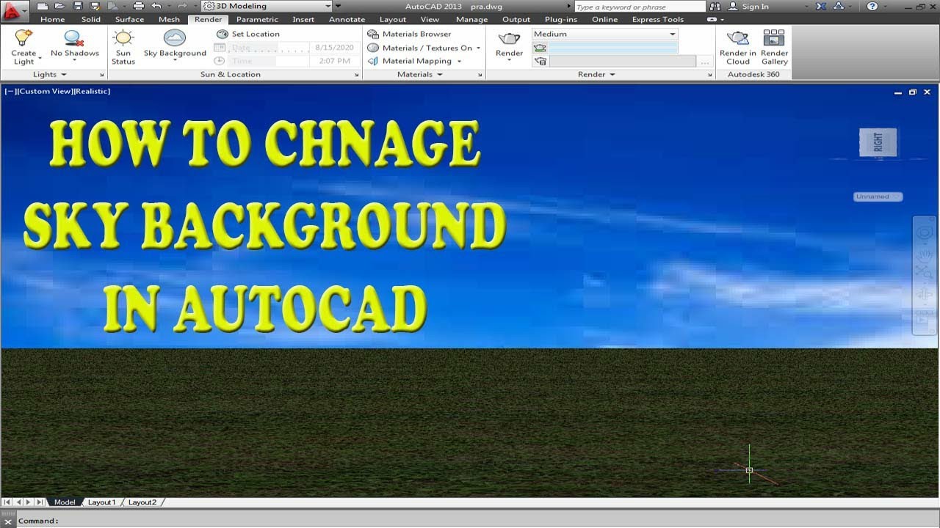Open the Express Tools tab

click(x=658, y=19)
